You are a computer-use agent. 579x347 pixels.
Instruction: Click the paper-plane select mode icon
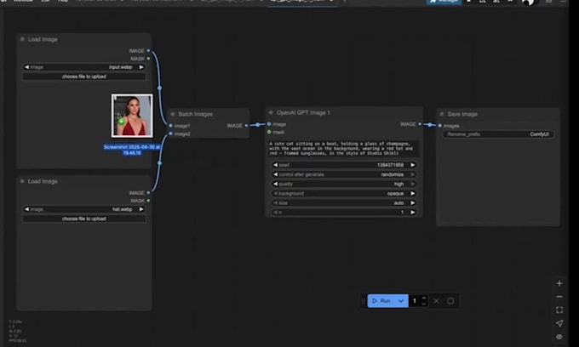[559, 323]
